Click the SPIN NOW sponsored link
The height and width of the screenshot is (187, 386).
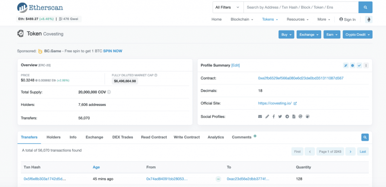[x=113, y=51]
